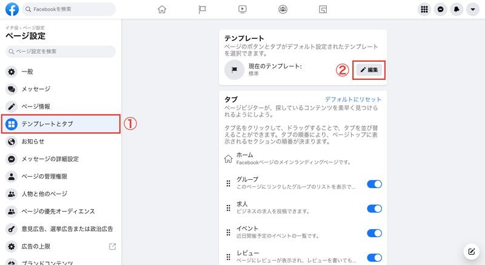The width and height of the screenshot is (485, 265).
Task: Toggle the 求人 tab switch
Action: [374, 209]
